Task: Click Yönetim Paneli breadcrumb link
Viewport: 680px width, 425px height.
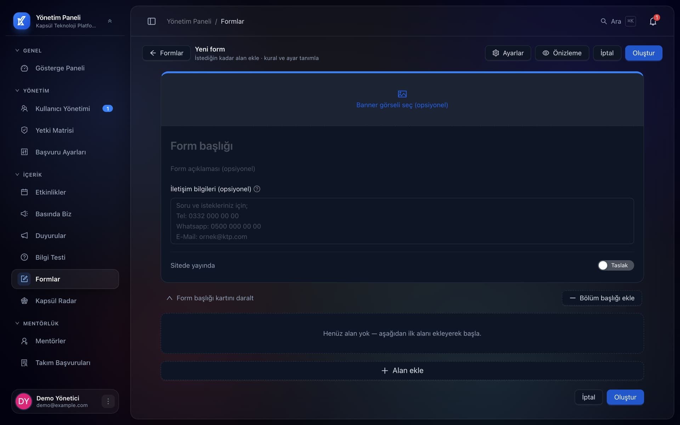Action: [x=189, y=21]
